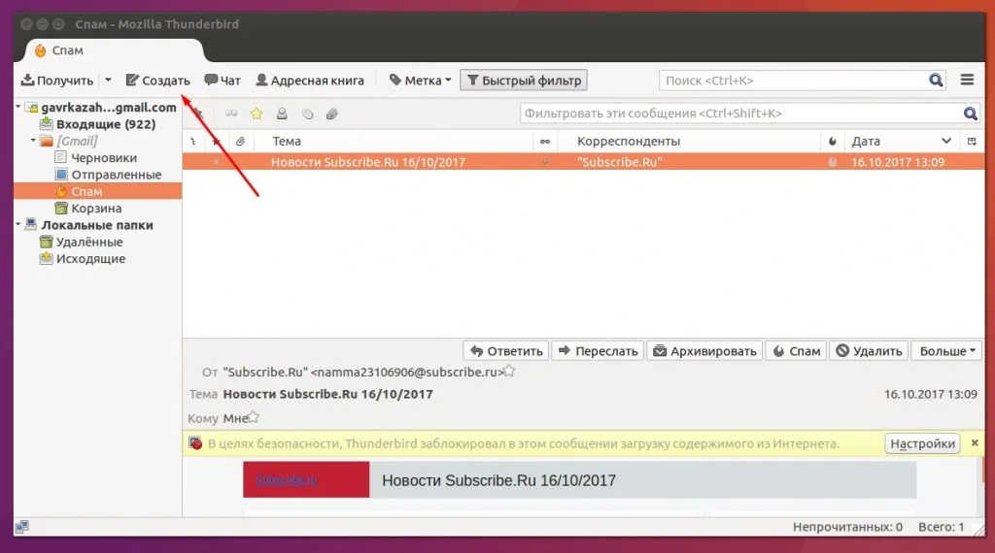Open the hamburger application menu
This screenshot has height=553, width=995.
pyautogui.click(x=967, y=80)
